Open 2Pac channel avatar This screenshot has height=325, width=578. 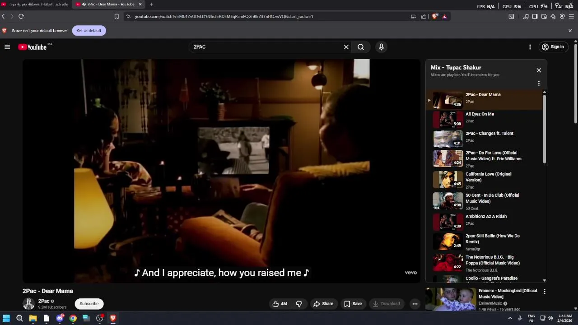click(29, 304)
